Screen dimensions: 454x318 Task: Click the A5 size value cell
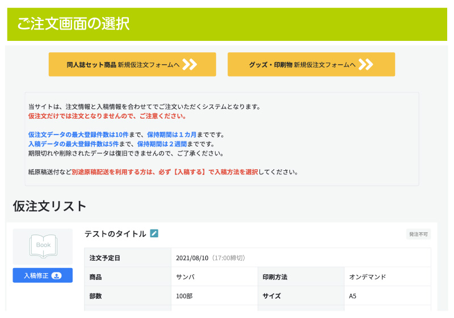coord(388,296)
